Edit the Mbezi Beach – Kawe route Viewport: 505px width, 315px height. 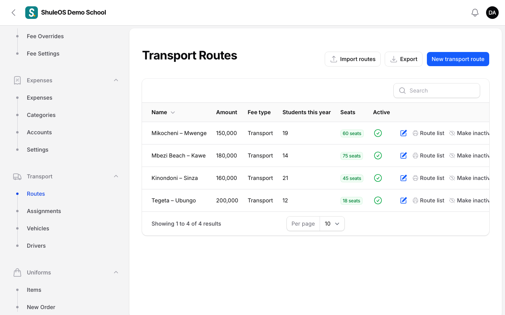click(x=403, y=156)
